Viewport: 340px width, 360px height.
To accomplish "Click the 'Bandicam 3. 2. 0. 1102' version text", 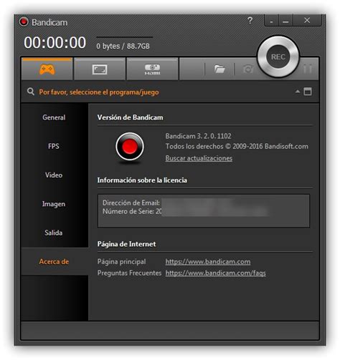I will pos(199,136).
